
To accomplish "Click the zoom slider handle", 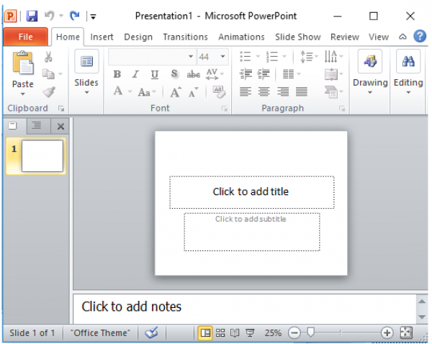I will coord(310,332).
